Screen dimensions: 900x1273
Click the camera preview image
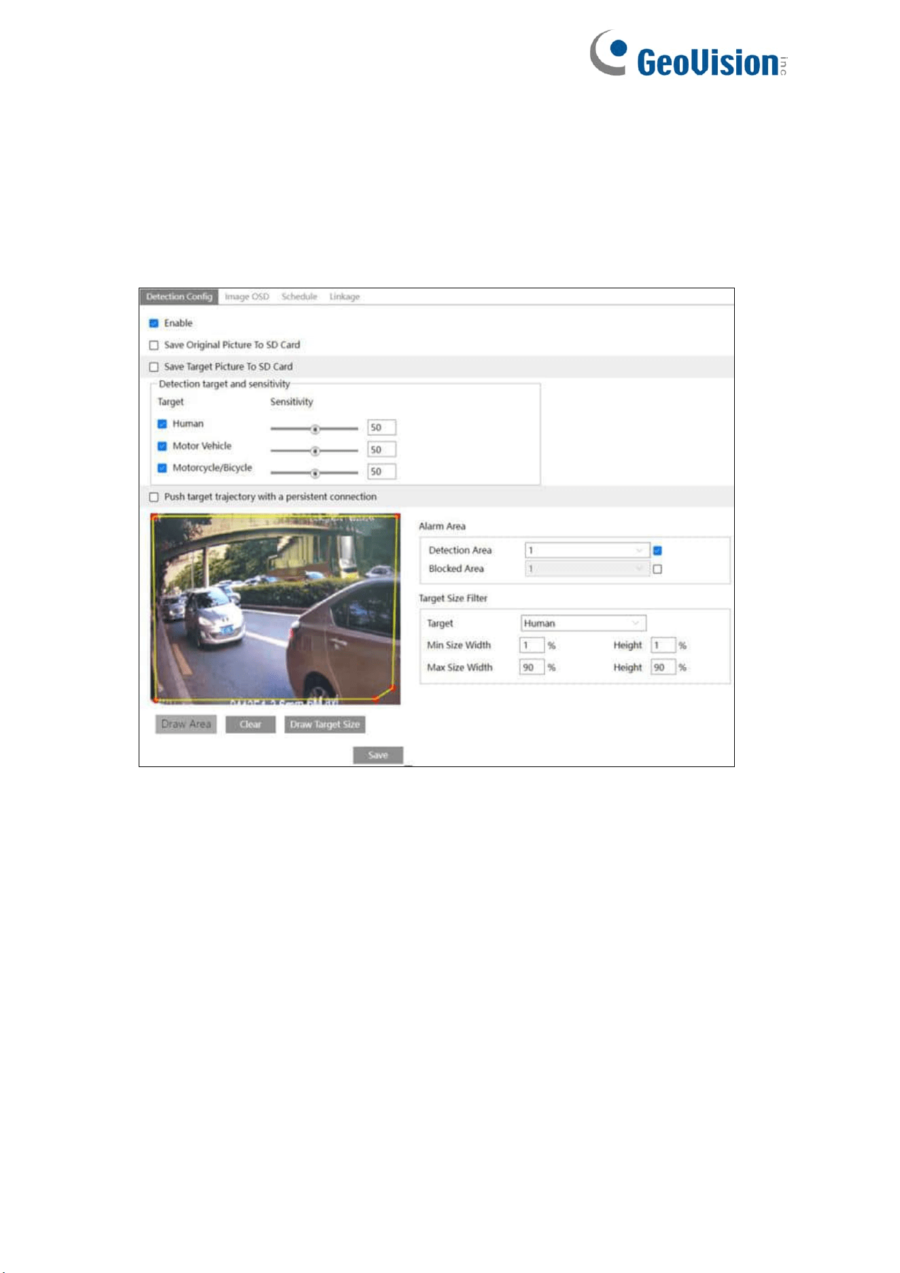pyautogui.click(x=275, y=609)
